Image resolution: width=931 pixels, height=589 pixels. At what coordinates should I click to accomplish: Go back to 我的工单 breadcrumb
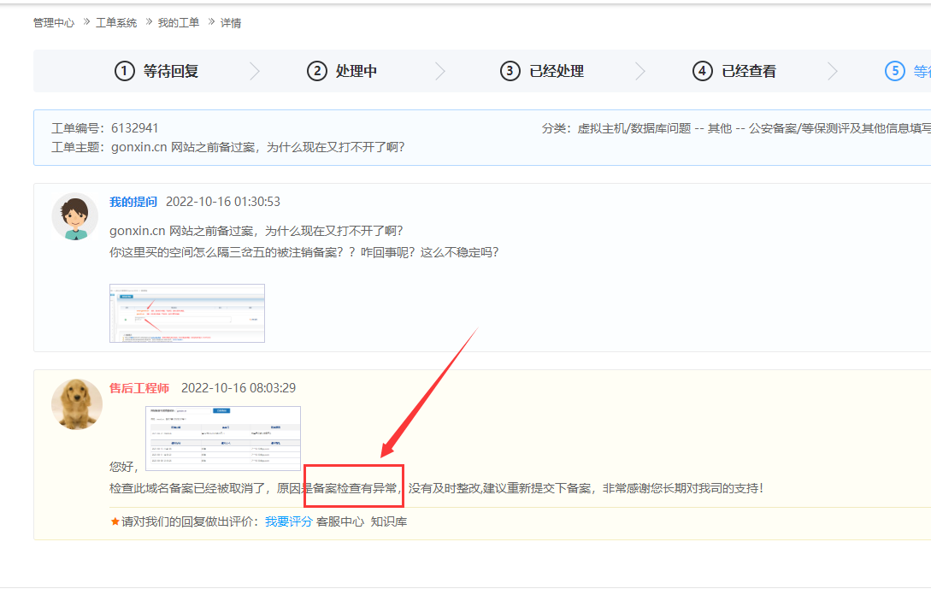coord(179,23)
